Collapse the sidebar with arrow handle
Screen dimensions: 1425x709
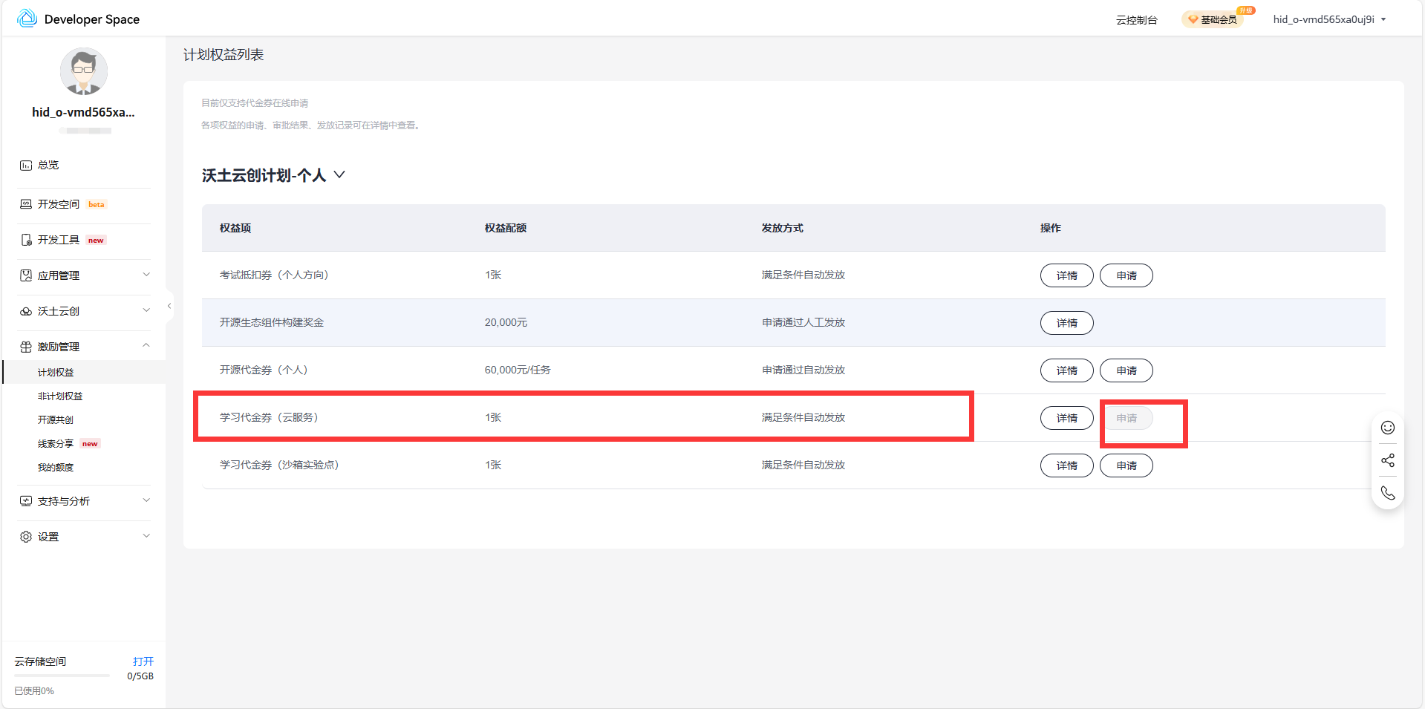pos(169,306)
